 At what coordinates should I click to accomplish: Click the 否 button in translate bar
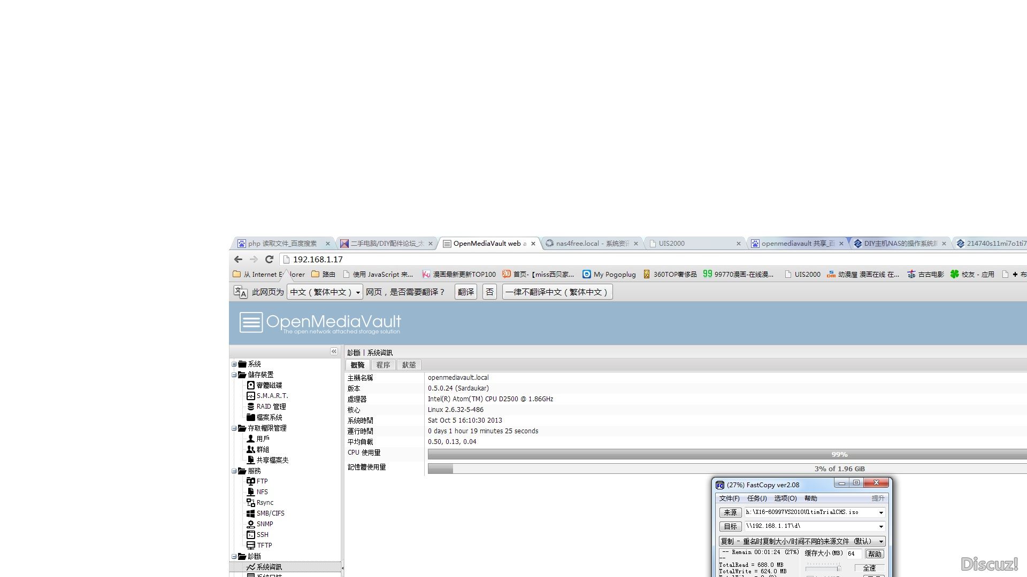coord(489,292)
